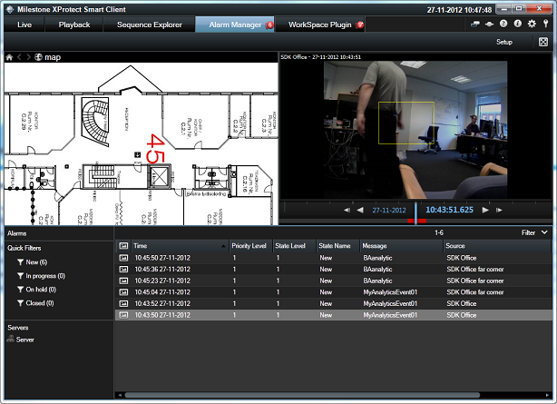This screenshot has width=557, height=404.
Task: Play video forward
Action: 485,211
